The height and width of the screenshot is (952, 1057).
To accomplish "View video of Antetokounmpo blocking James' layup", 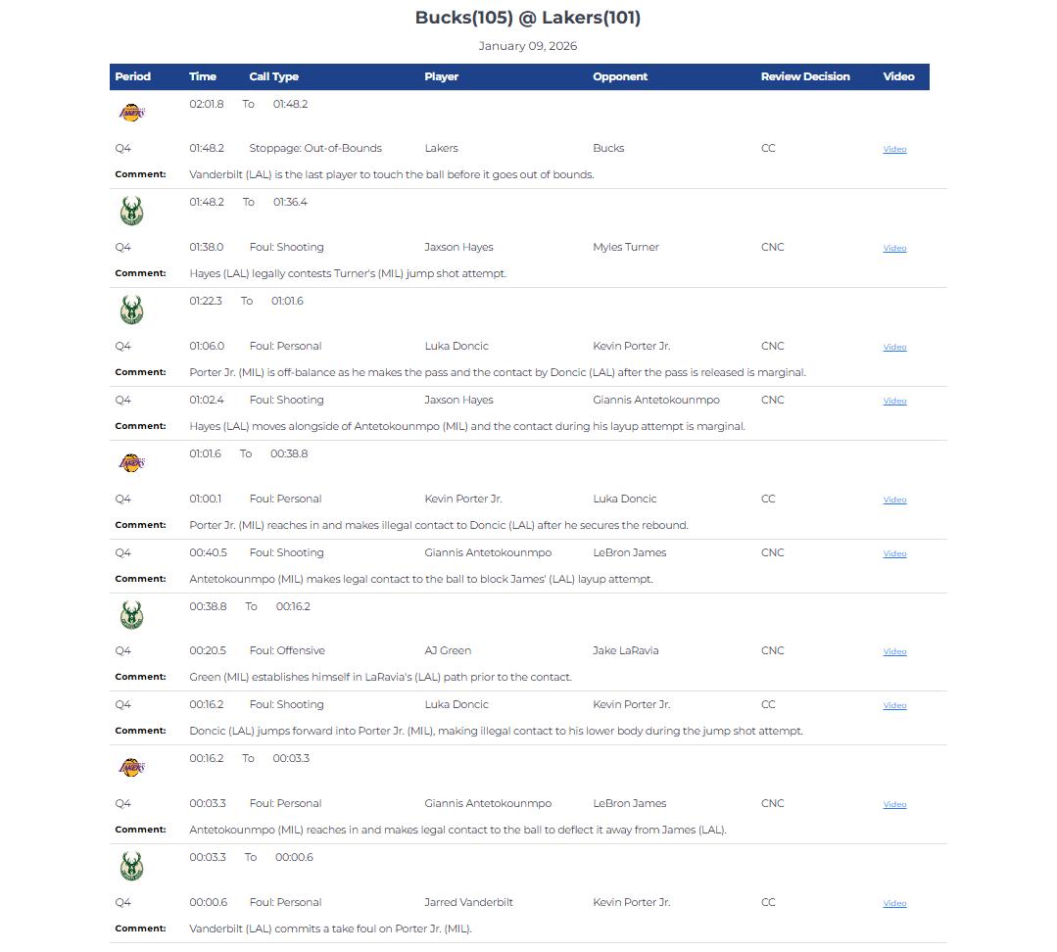I will pos(894,554).
